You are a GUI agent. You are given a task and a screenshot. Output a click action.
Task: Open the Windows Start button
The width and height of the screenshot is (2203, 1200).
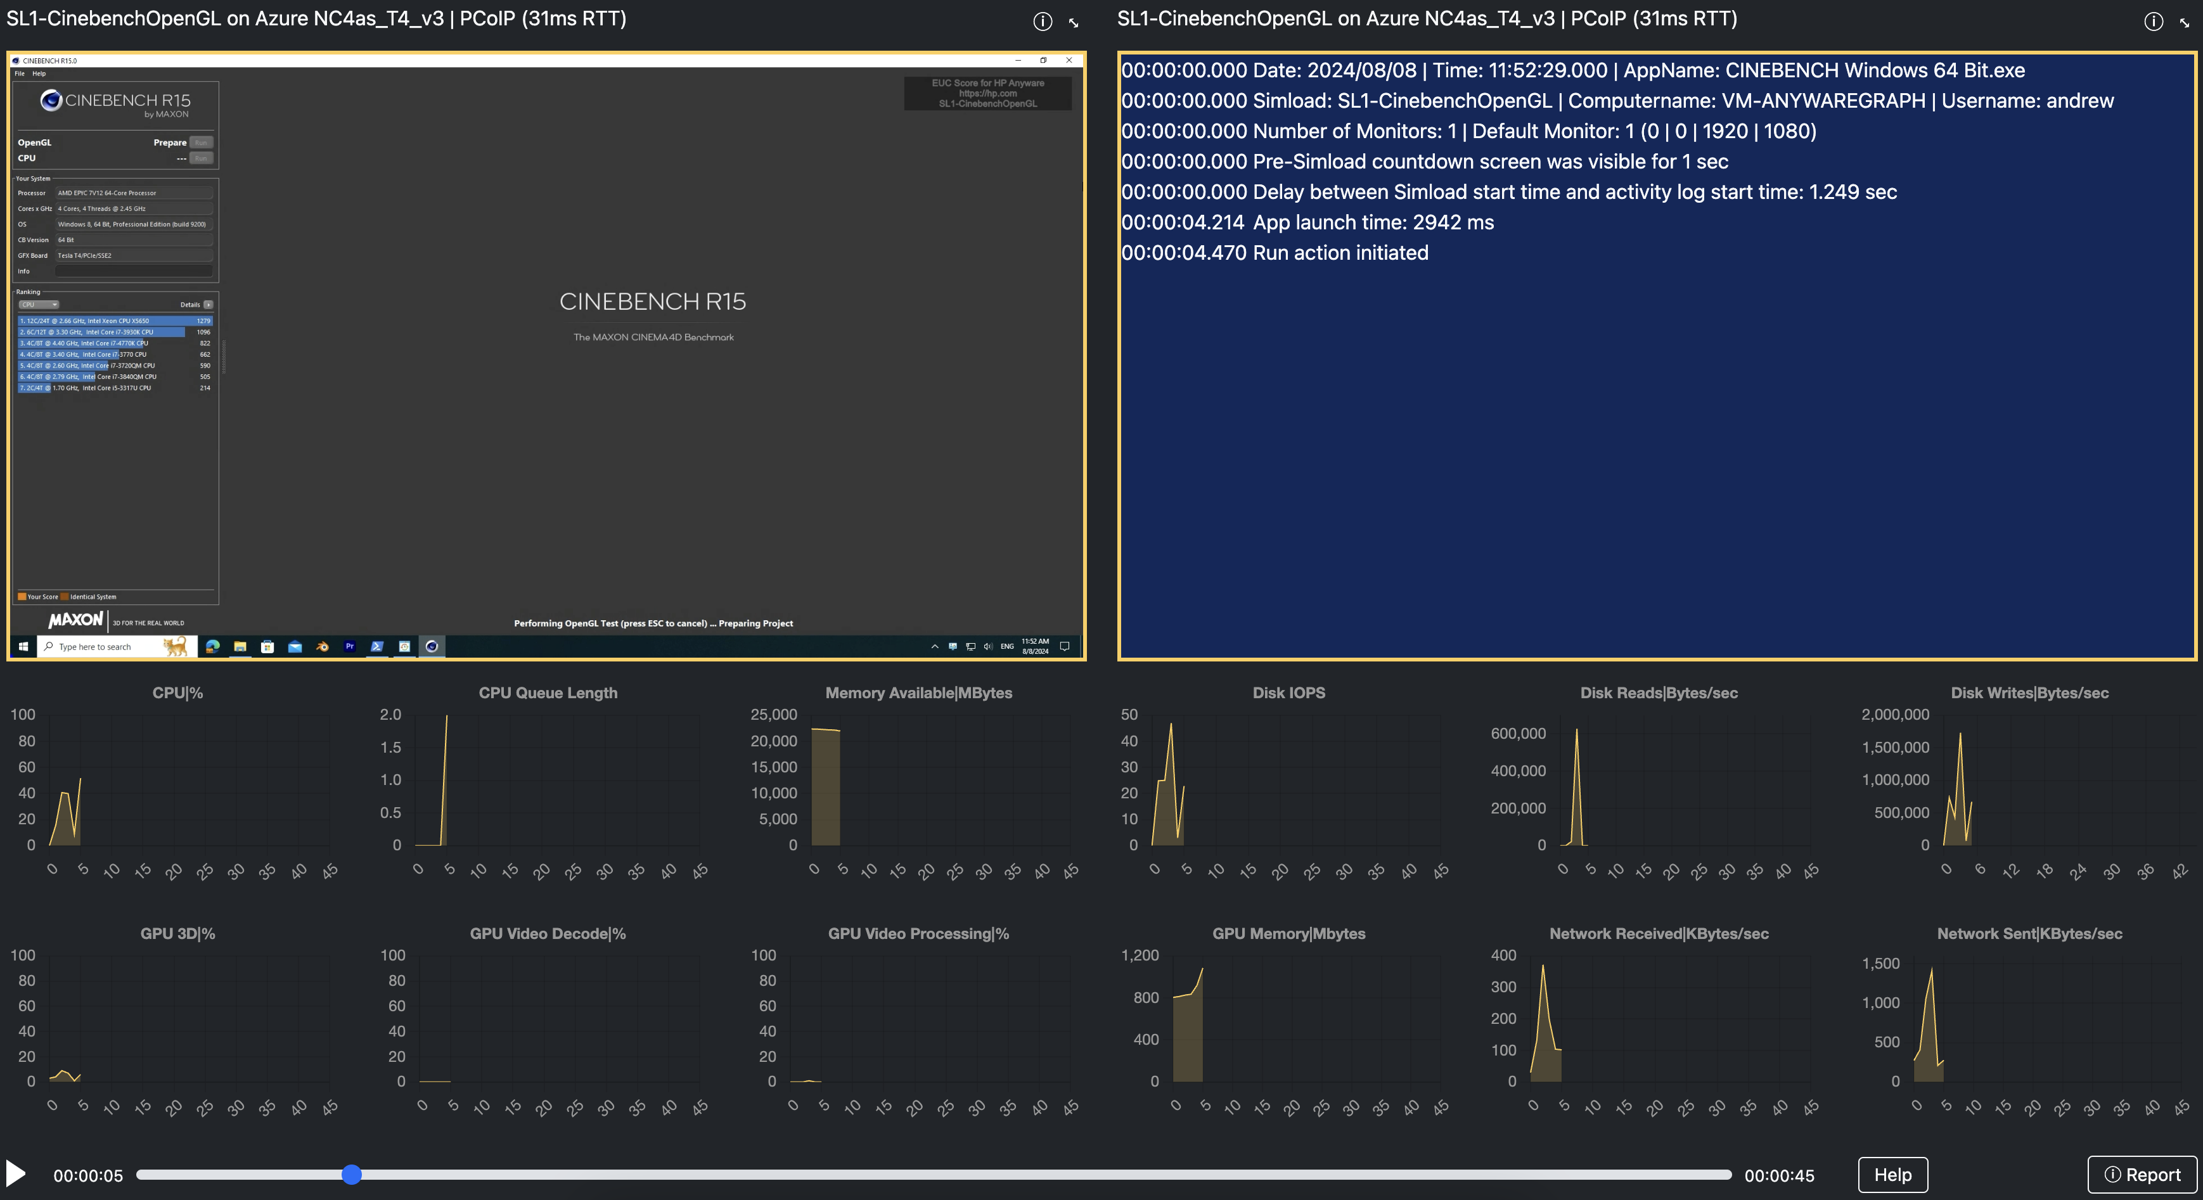pyautogui.click(x=23, y=646)
